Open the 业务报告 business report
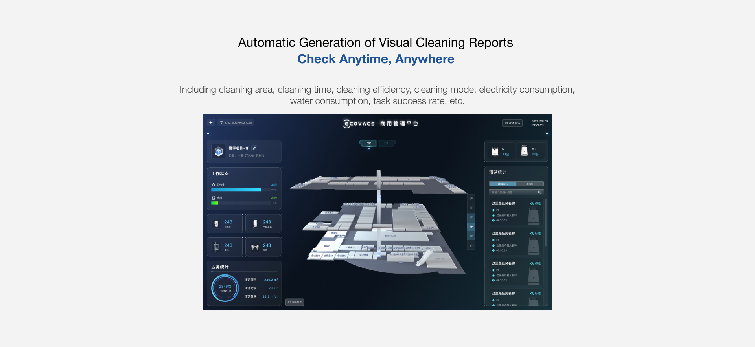 coord(512,123)
